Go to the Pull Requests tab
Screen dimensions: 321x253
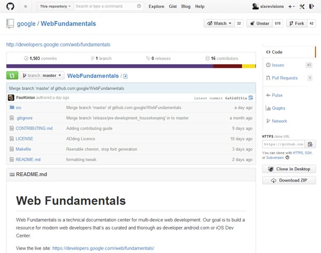tap(284, 78)
